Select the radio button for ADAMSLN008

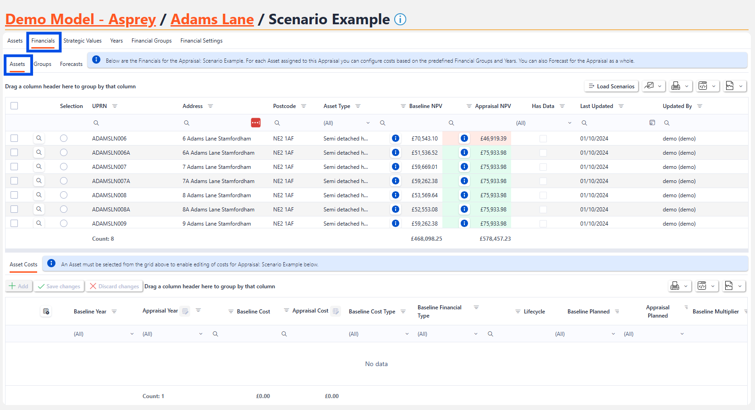coord(64,195)
